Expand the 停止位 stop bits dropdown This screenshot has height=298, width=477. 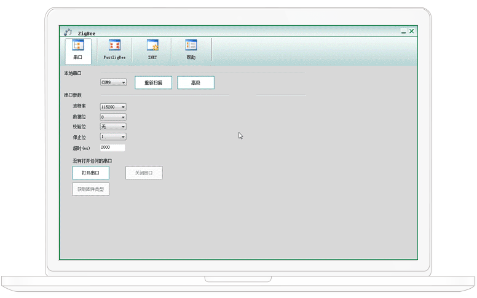click(113, 137)
